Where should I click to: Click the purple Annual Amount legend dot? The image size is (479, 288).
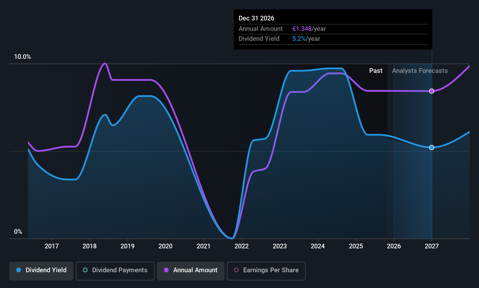pyautogui.click(x=166, y=270)
